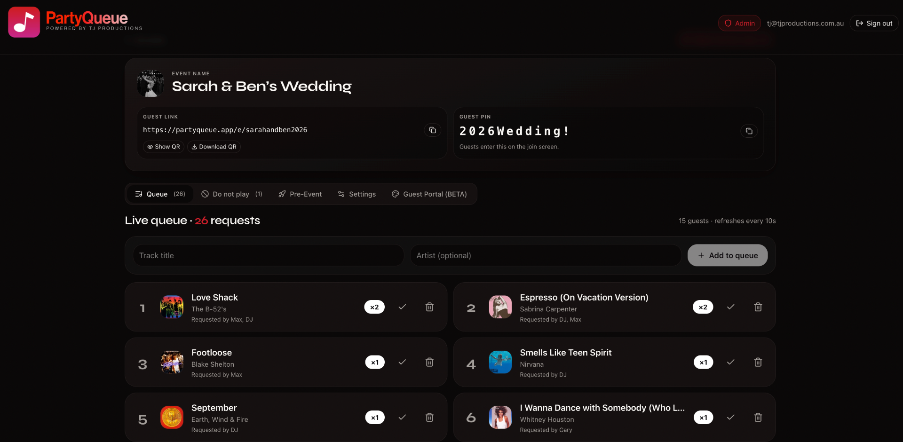Delete September from the queue
Image resolution: width=903 pixels, height=442 pixels.
click(429, 418)
